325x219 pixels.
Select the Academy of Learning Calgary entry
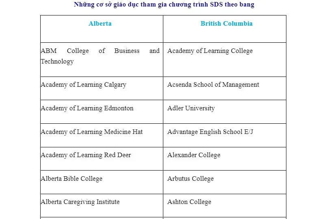tap(83, 85)
